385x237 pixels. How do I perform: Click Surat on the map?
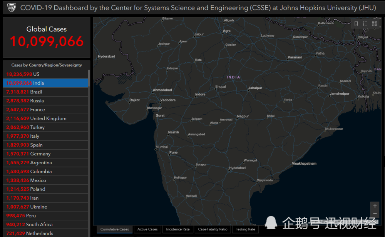160,115
